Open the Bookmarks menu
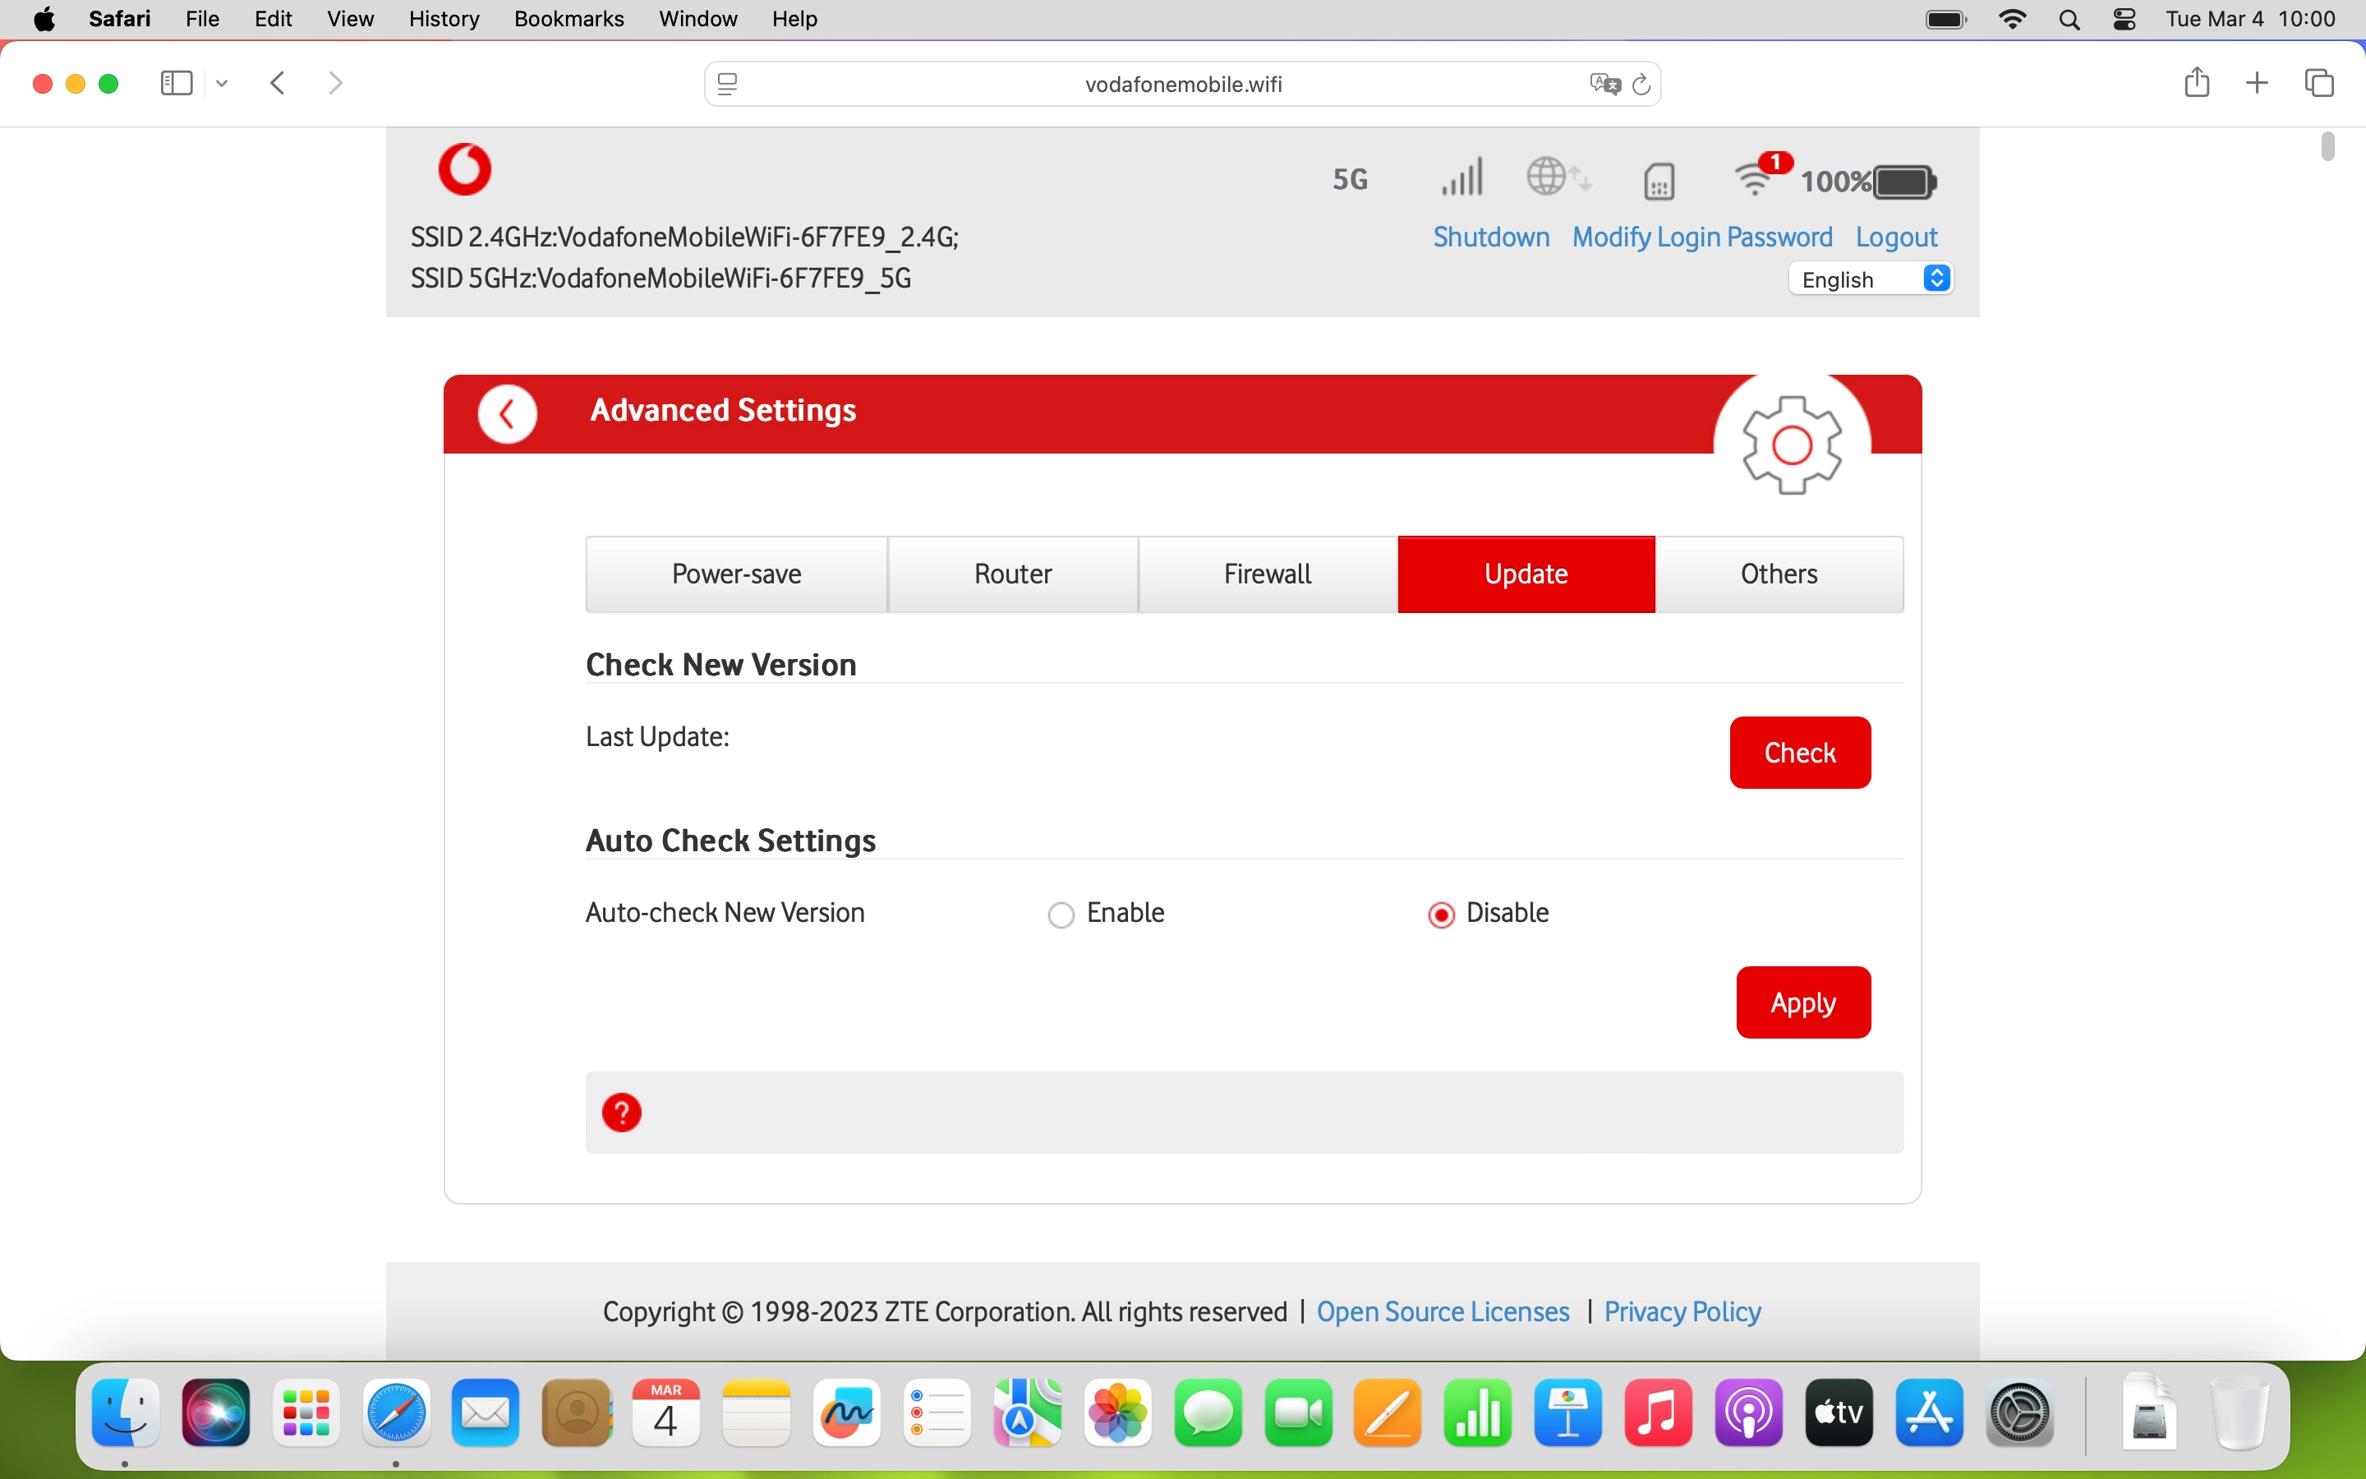The image size is (2366, 1479). pos(569,19)
